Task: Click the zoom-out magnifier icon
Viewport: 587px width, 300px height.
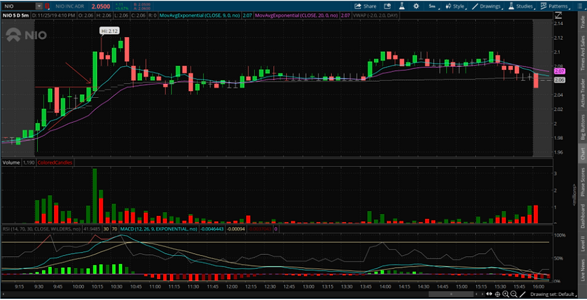Action: 513,294
